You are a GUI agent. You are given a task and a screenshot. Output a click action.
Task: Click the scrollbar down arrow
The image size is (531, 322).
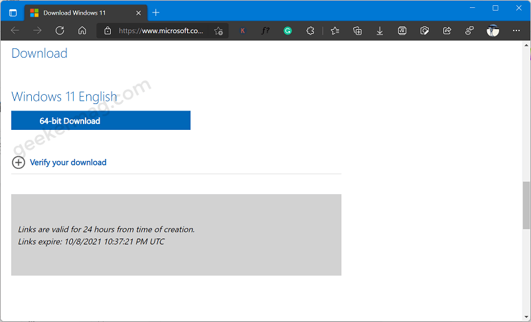[526, 317]
